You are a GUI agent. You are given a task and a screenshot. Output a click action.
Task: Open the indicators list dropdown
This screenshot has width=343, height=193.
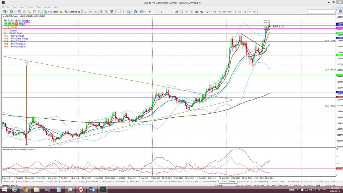point(130,12)
